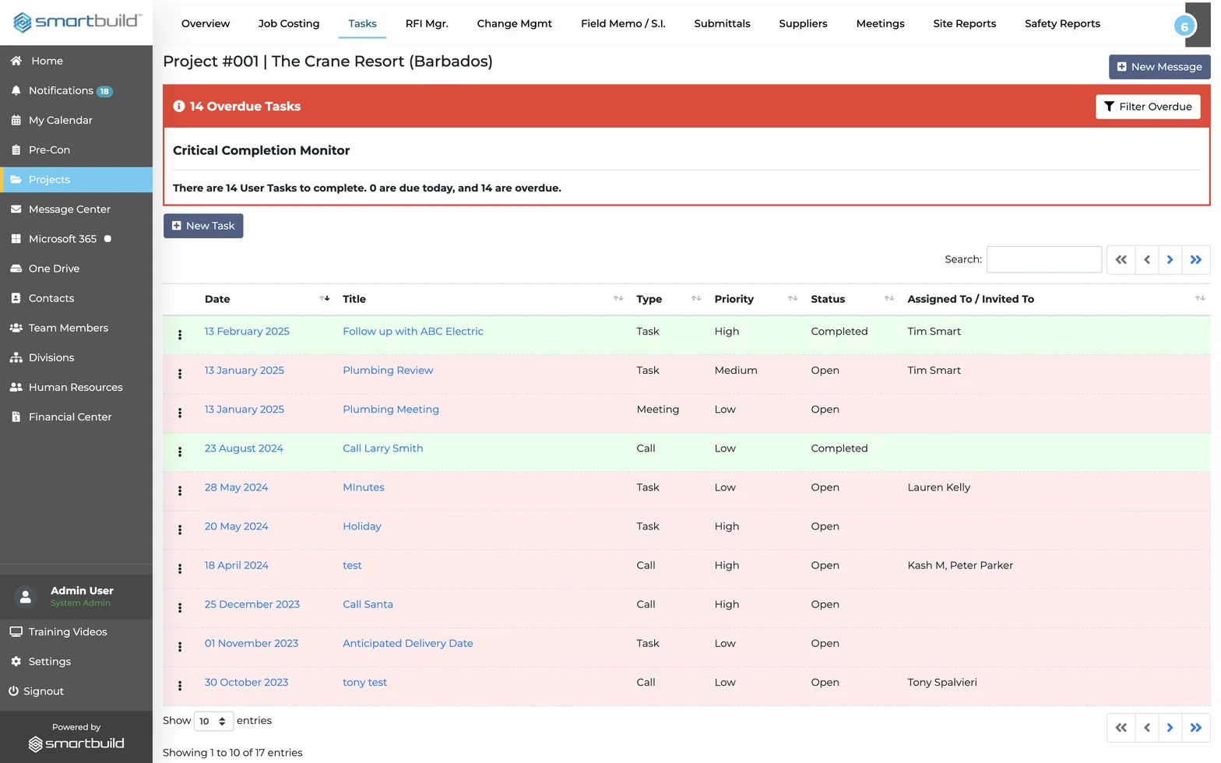Click the Contacts address book icon
This screenshot has height=763, width=1221.
pyautogui.click(x=16, y=298)
